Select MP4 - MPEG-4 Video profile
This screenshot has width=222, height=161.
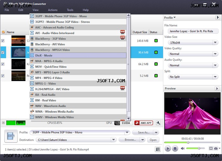pyautogui.click(x=78, y=78)
